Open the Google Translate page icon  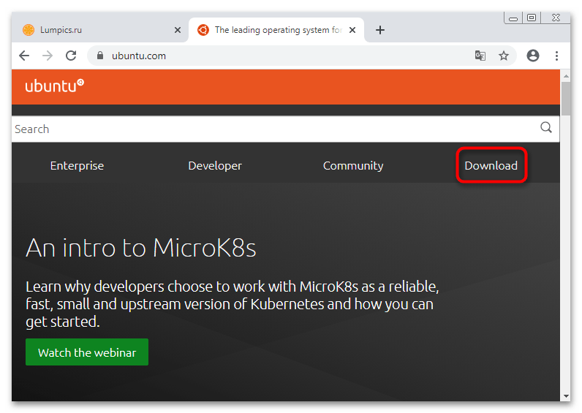tap(480, 56)
